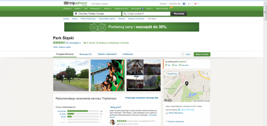The height and width of the screenshot is (126, 267).
Task: Click the orange new badge near Napisz recenzję
Action: click(172, 7)
